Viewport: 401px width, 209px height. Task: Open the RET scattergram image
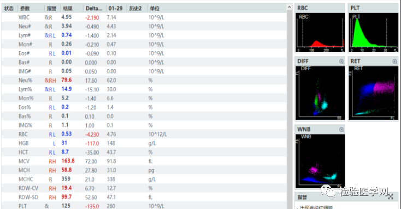tap(373, 93)
